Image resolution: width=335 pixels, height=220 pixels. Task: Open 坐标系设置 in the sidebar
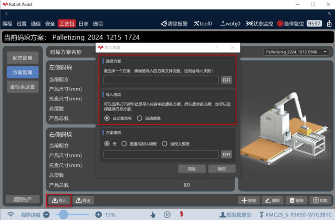click(23, 87)
